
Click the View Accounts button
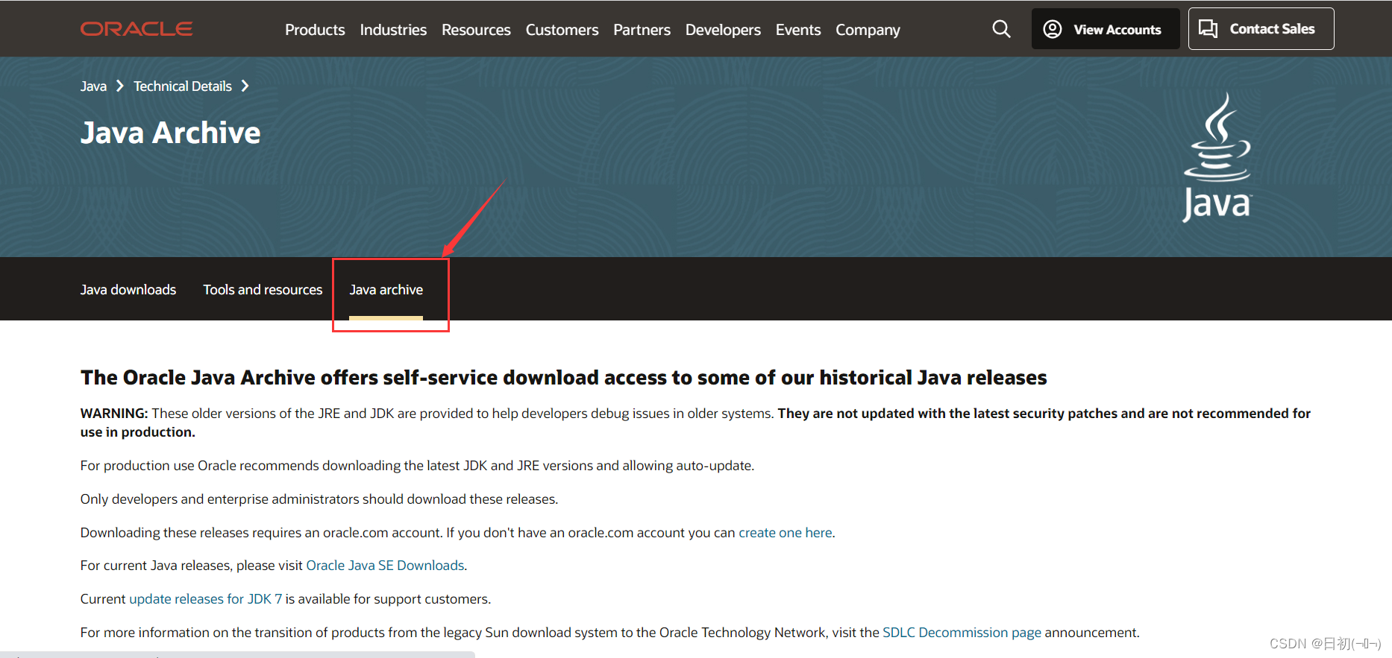point(1106,29)
